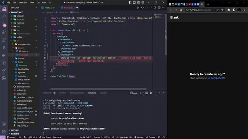Reload the page in Chrome
This screenshot has width=248, height=139.
point(181,10)
